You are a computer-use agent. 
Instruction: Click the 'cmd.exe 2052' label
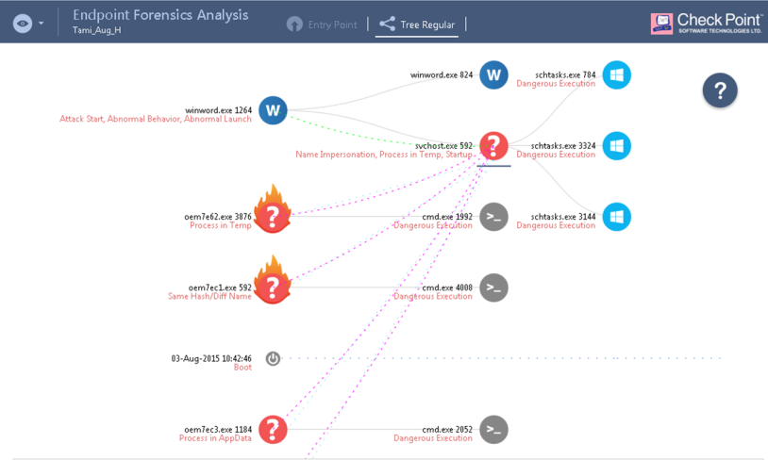tap(447, 430)
